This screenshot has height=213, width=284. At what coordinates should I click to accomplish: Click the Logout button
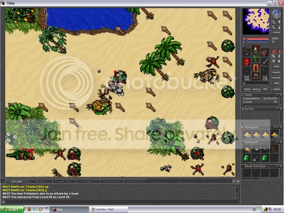point(277,89)
